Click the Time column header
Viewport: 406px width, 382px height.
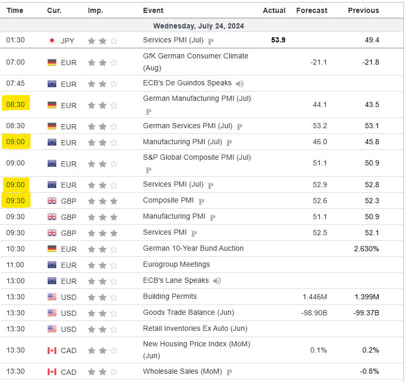coord(14,10)
